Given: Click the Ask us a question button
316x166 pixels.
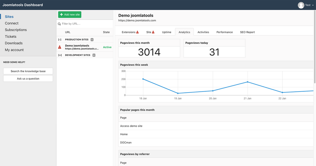Looking at the screenshot, I should 28,79.
